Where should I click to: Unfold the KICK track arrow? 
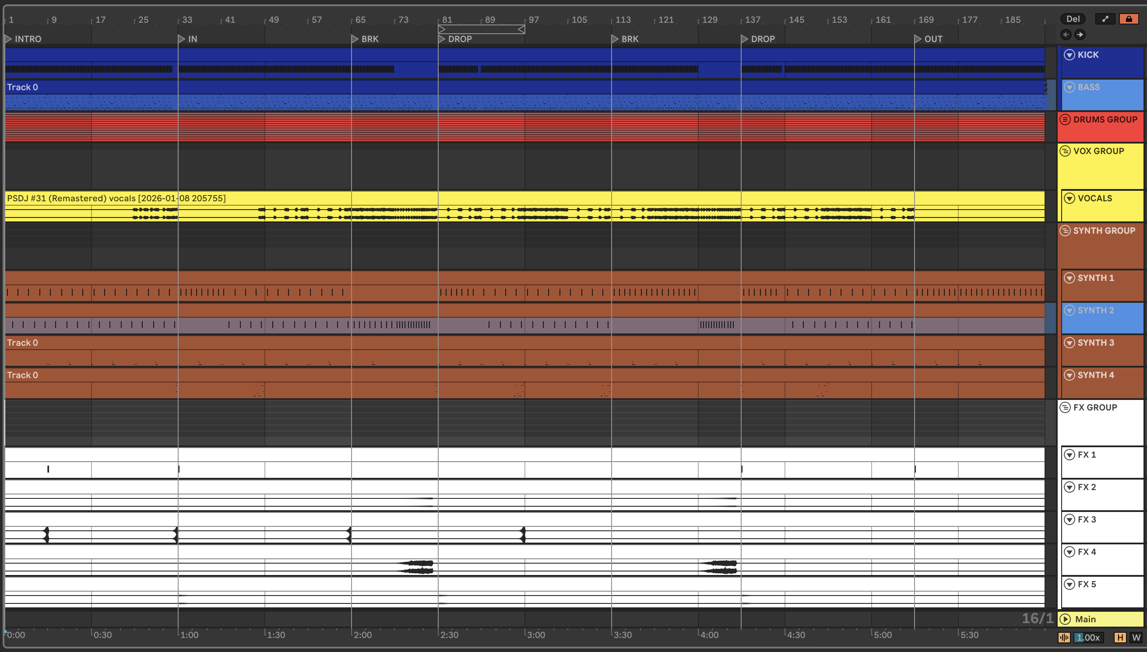click(1070, 55)
